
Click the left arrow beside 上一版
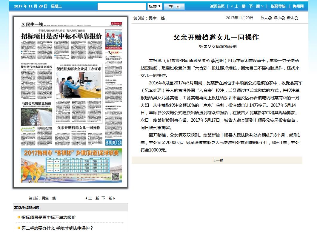[86, 198]
